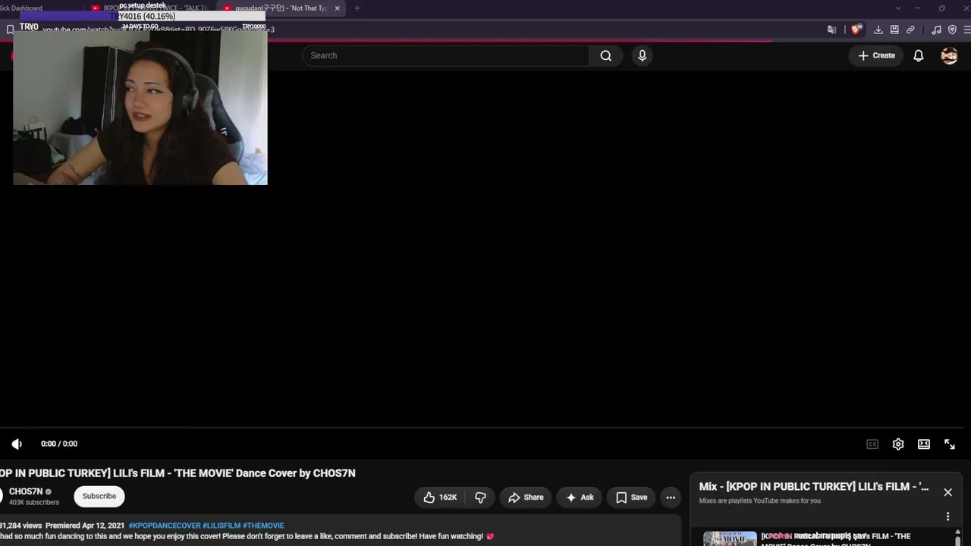Open the YouTube notifications bell
The image size is (971, 546).
919,55
